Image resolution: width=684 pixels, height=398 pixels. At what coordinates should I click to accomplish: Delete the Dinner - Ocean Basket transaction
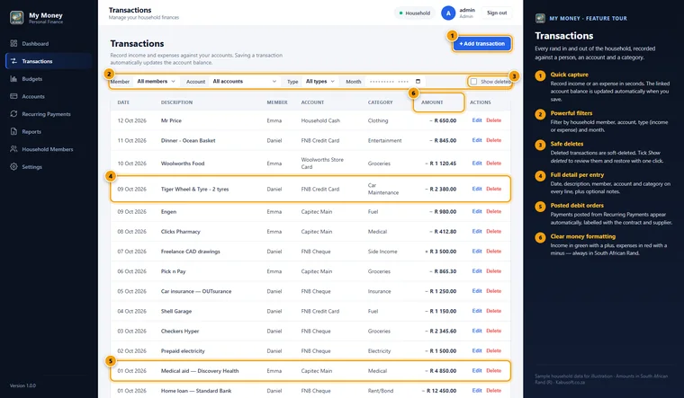tap(494, 140)
